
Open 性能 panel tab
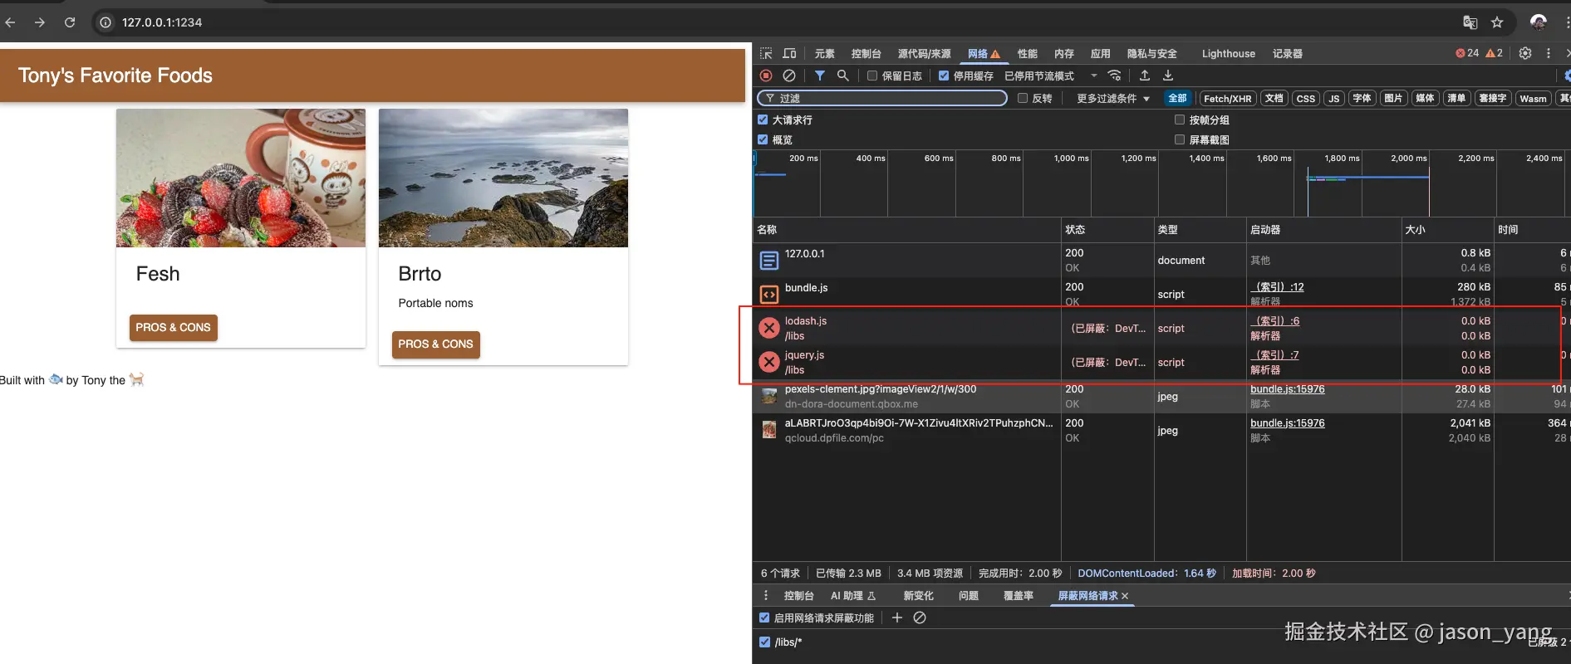[x=1028, y=53]
